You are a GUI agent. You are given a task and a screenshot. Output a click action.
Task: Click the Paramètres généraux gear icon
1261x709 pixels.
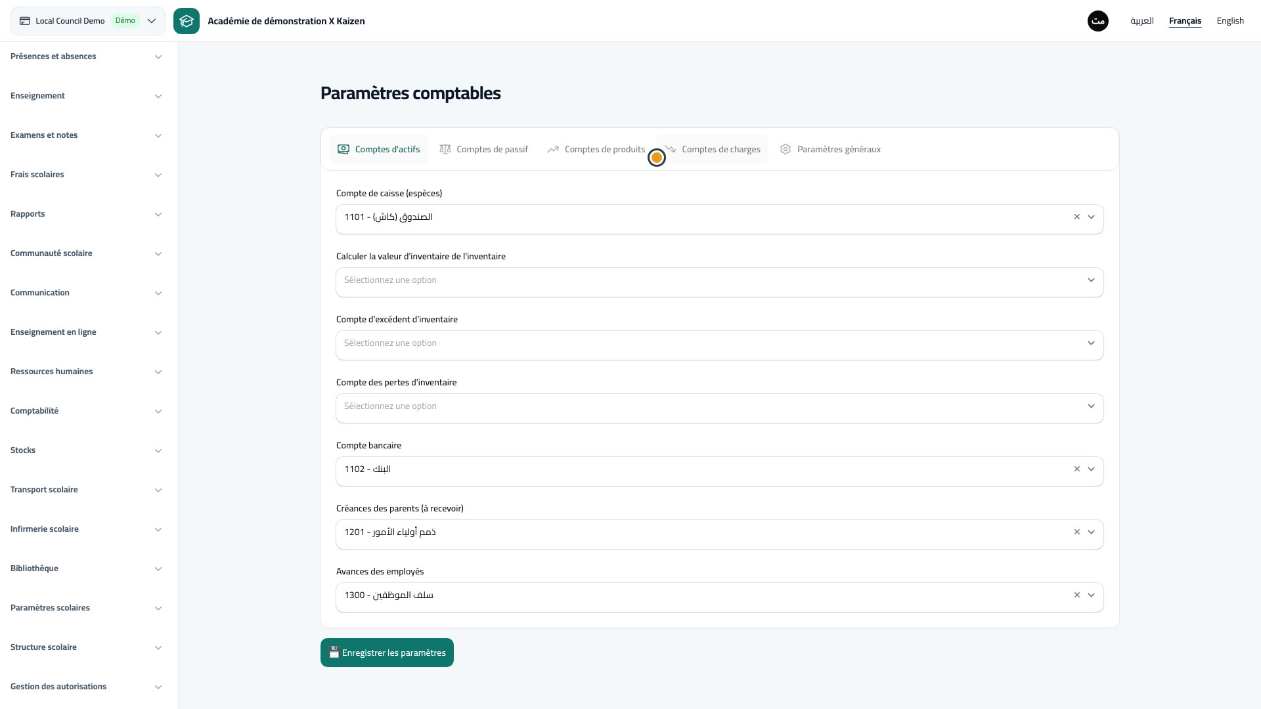coord(785,149)
